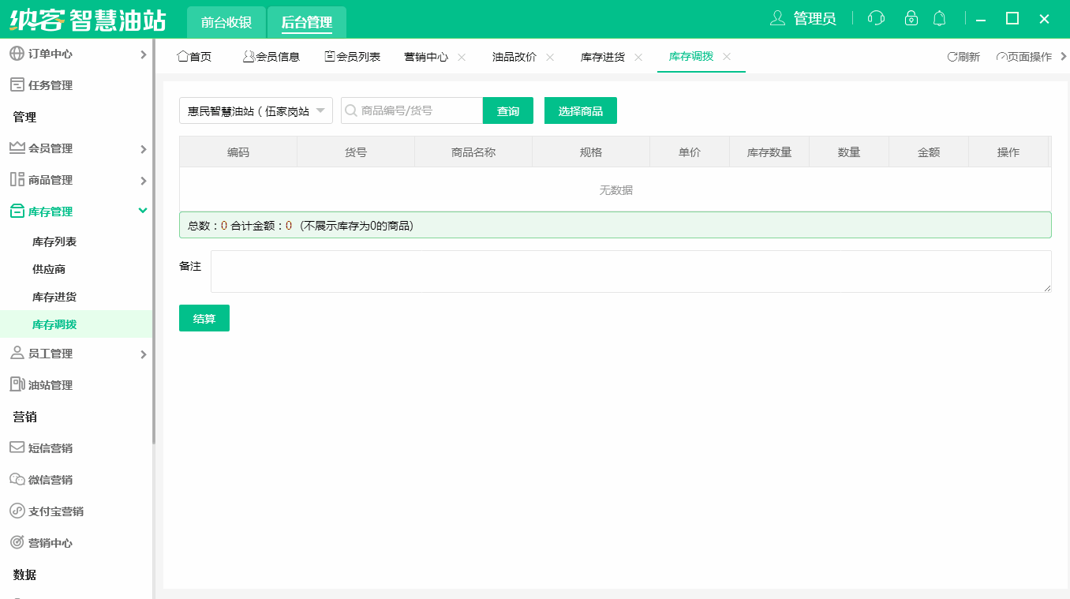Expand 页面操作 options
Screen dimensions: 1070x599
point(1027,56)
